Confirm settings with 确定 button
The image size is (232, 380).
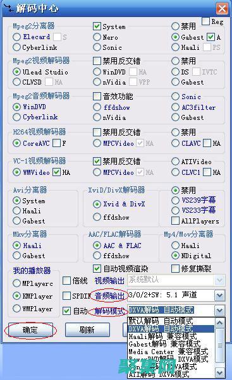[x=30, y=330]
